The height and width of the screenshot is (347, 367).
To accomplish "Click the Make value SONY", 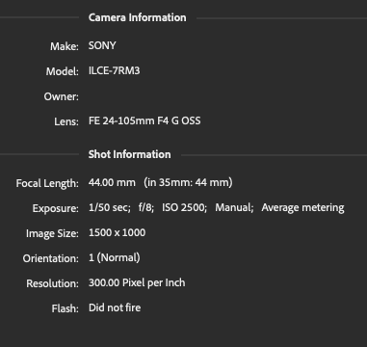I will tap(102, 45).
